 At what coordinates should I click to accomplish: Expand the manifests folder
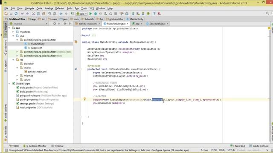13,32
